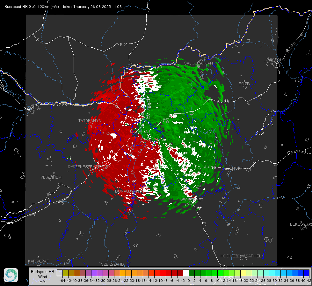Select the deep blue 42 legend swatch
The width and height of the screenshot is (312, 286).
coord(307,273)
